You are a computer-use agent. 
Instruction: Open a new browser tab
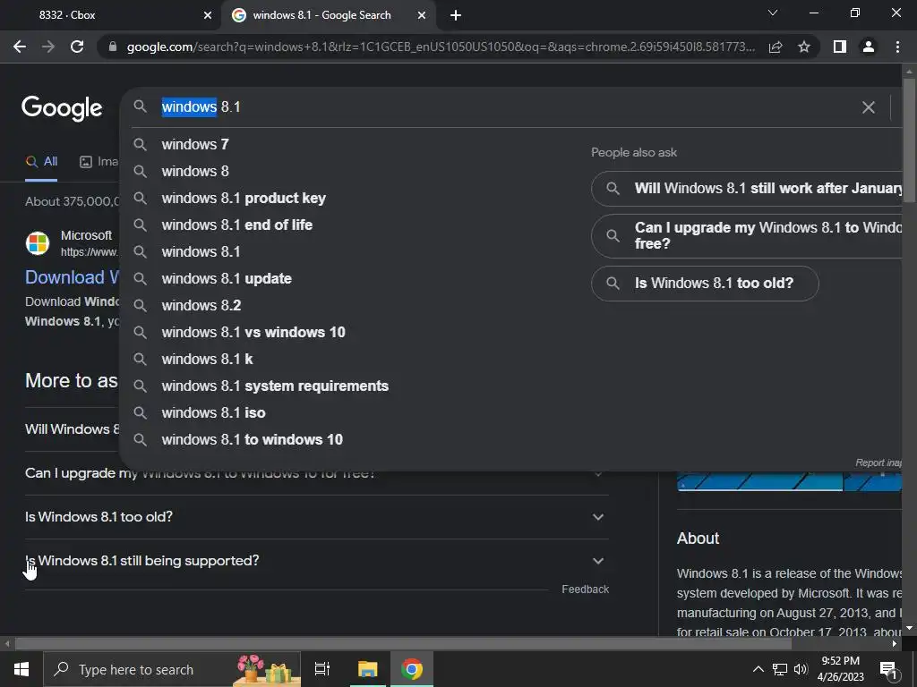[456, 15]
